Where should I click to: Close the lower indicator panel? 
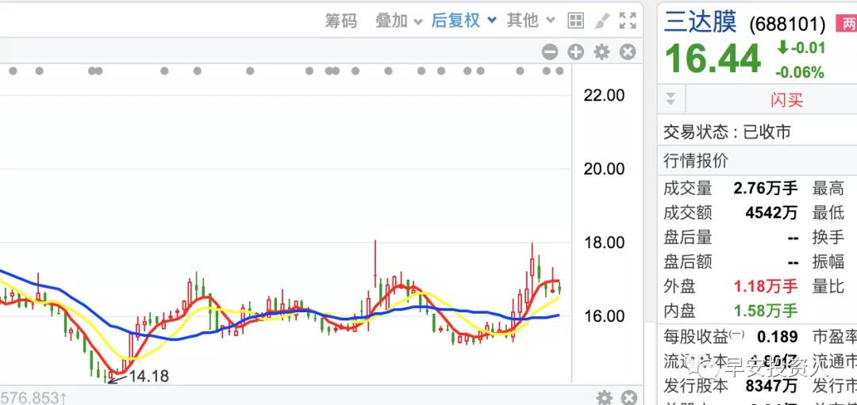(x=628, y=397)
